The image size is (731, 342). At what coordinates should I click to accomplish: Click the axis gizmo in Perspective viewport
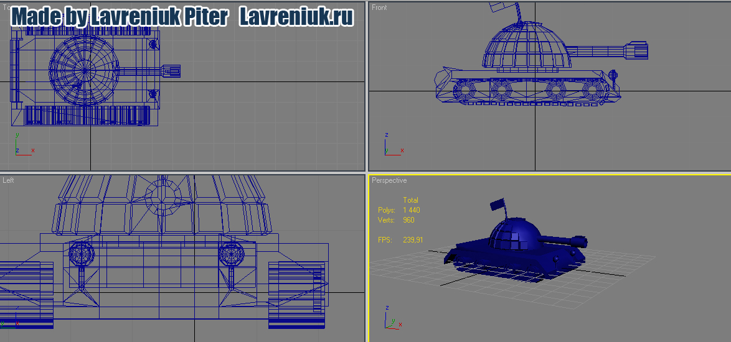click(391, 320)
